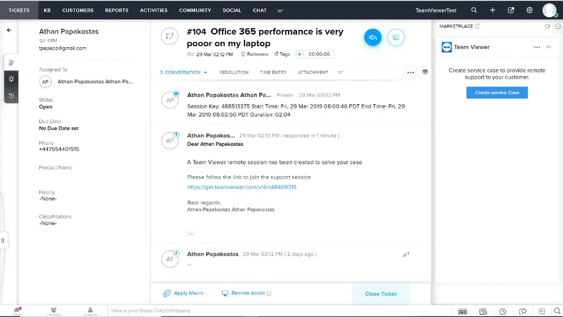The height and width of the screenshot is (317, 563).
Task: Click the contact name Athan Papakostas heading
Action: [x=69, y=32]
